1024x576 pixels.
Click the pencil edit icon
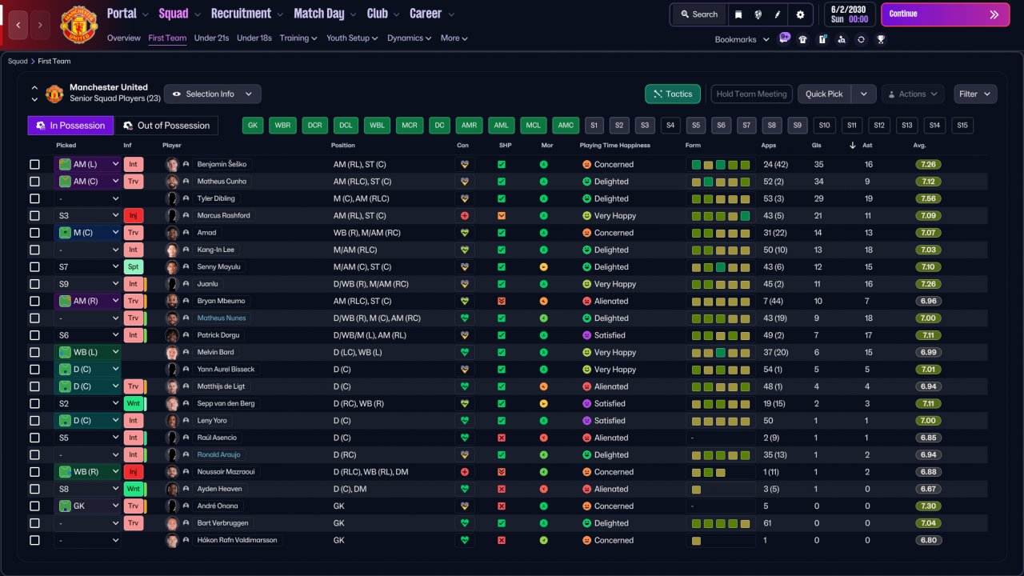point(778,14)
